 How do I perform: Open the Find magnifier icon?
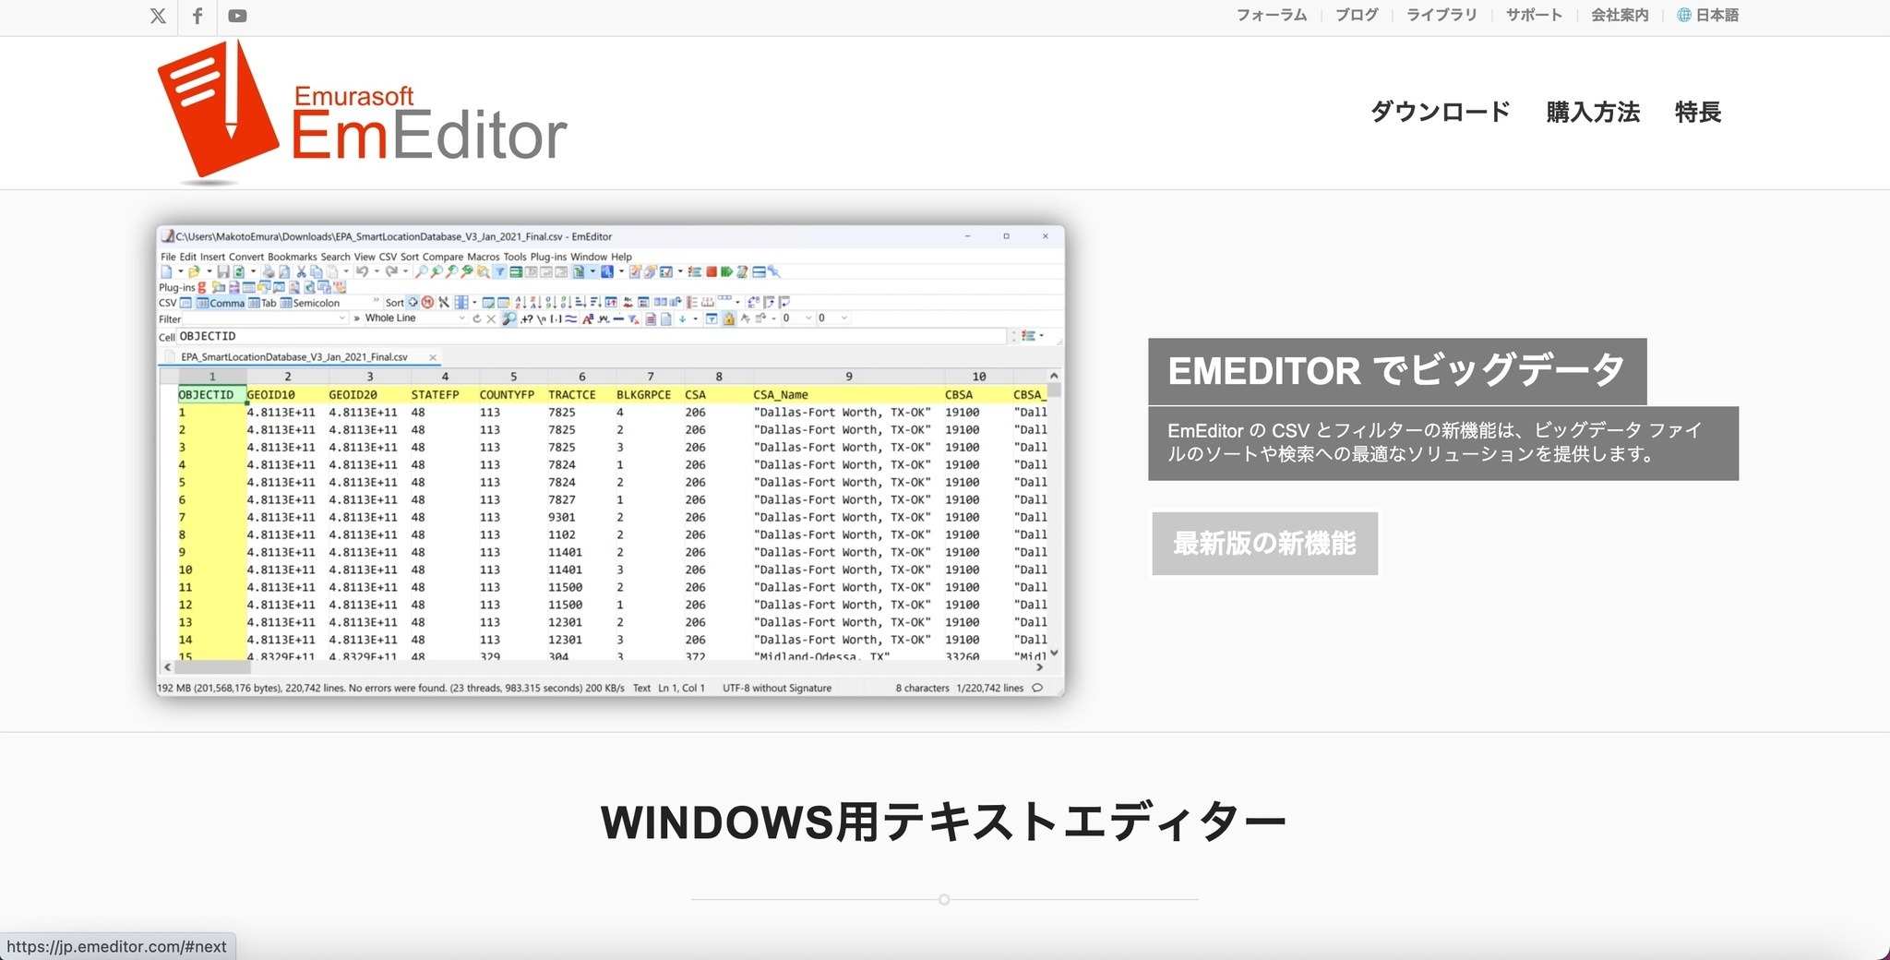tap(421, 270)
